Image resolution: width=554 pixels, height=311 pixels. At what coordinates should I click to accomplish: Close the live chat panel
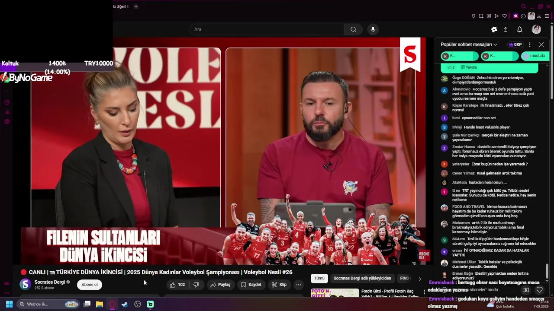[x=541, y=44]
